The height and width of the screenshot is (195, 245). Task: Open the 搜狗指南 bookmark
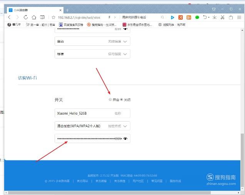tap(102, 25)
